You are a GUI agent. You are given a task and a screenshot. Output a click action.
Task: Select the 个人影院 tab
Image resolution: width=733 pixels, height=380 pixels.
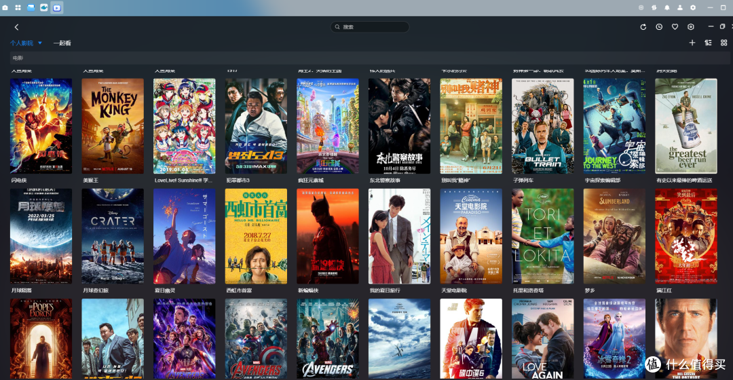[x=22, y=43]
